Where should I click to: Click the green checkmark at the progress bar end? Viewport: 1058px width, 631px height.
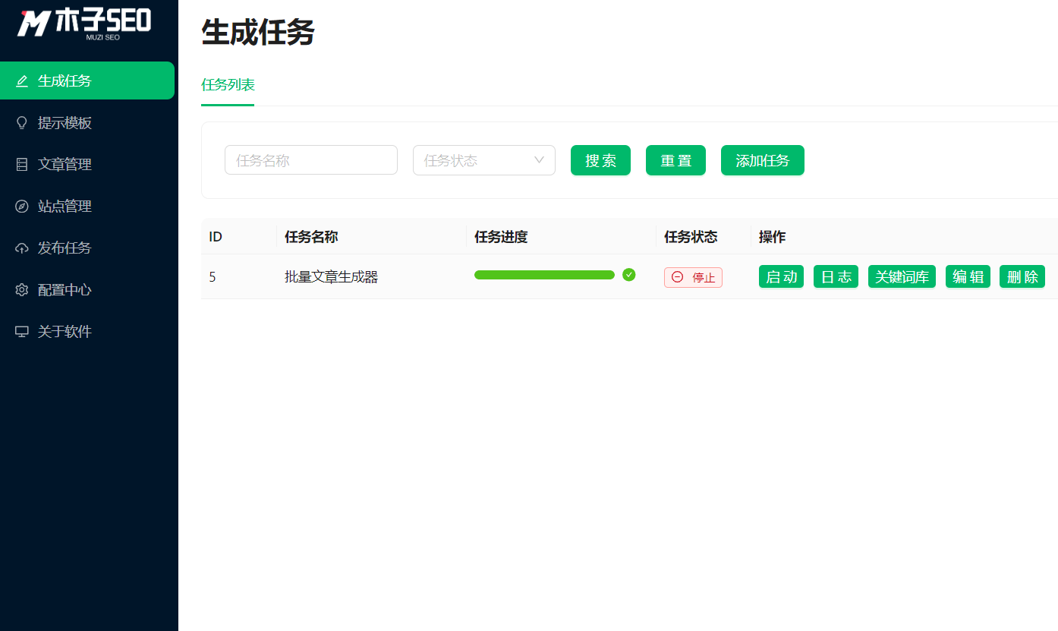629,276
